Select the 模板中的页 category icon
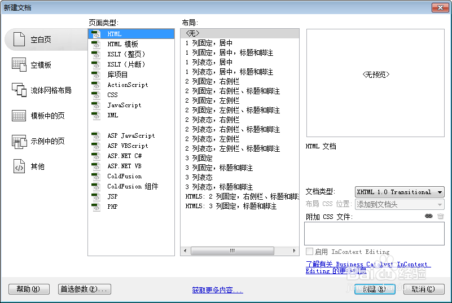452x303 pixels. pos(19,116)
